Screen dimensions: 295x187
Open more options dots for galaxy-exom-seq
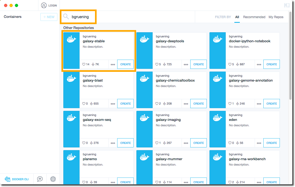pyautogui.click(x=113, y=143)
